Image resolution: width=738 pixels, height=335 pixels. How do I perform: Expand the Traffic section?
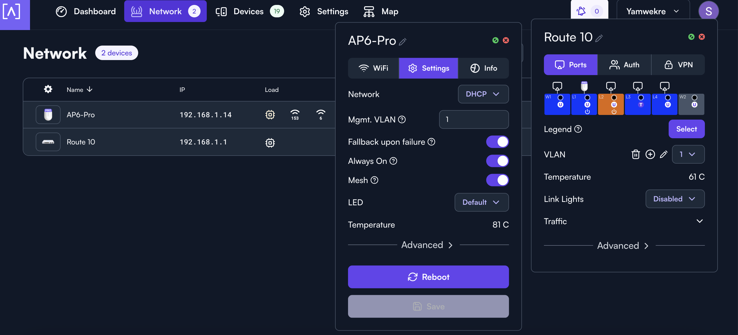tap(699, 221)
